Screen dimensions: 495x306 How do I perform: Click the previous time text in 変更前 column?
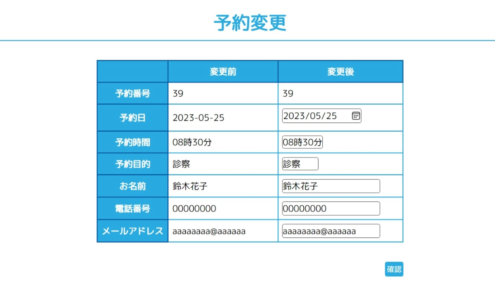[x=192, y=142]
